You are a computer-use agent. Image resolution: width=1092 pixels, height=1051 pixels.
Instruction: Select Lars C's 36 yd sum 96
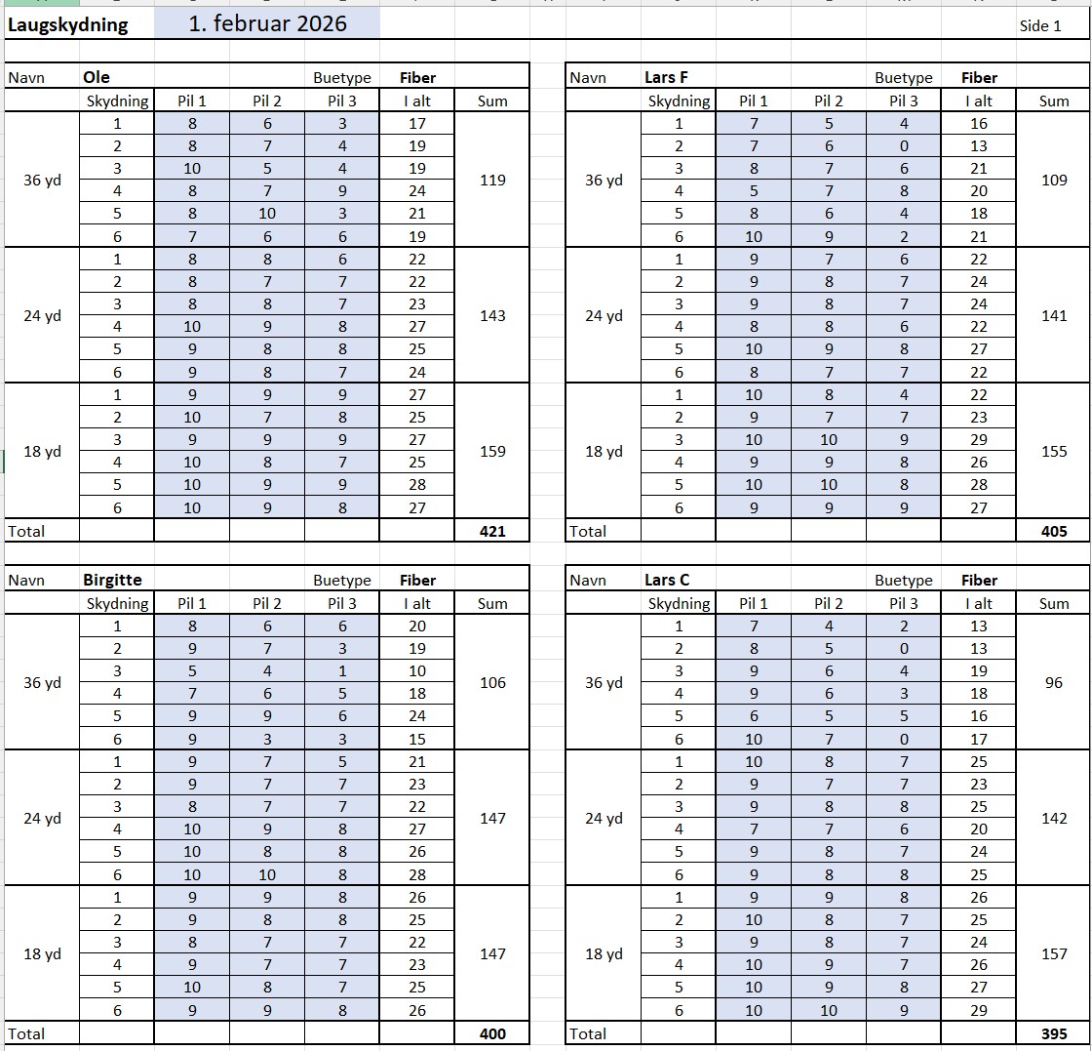[1053, 683]
